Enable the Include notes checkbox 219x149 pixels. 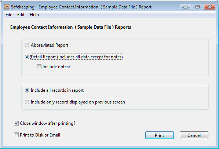pyautogui.click(x=39, y=67)
